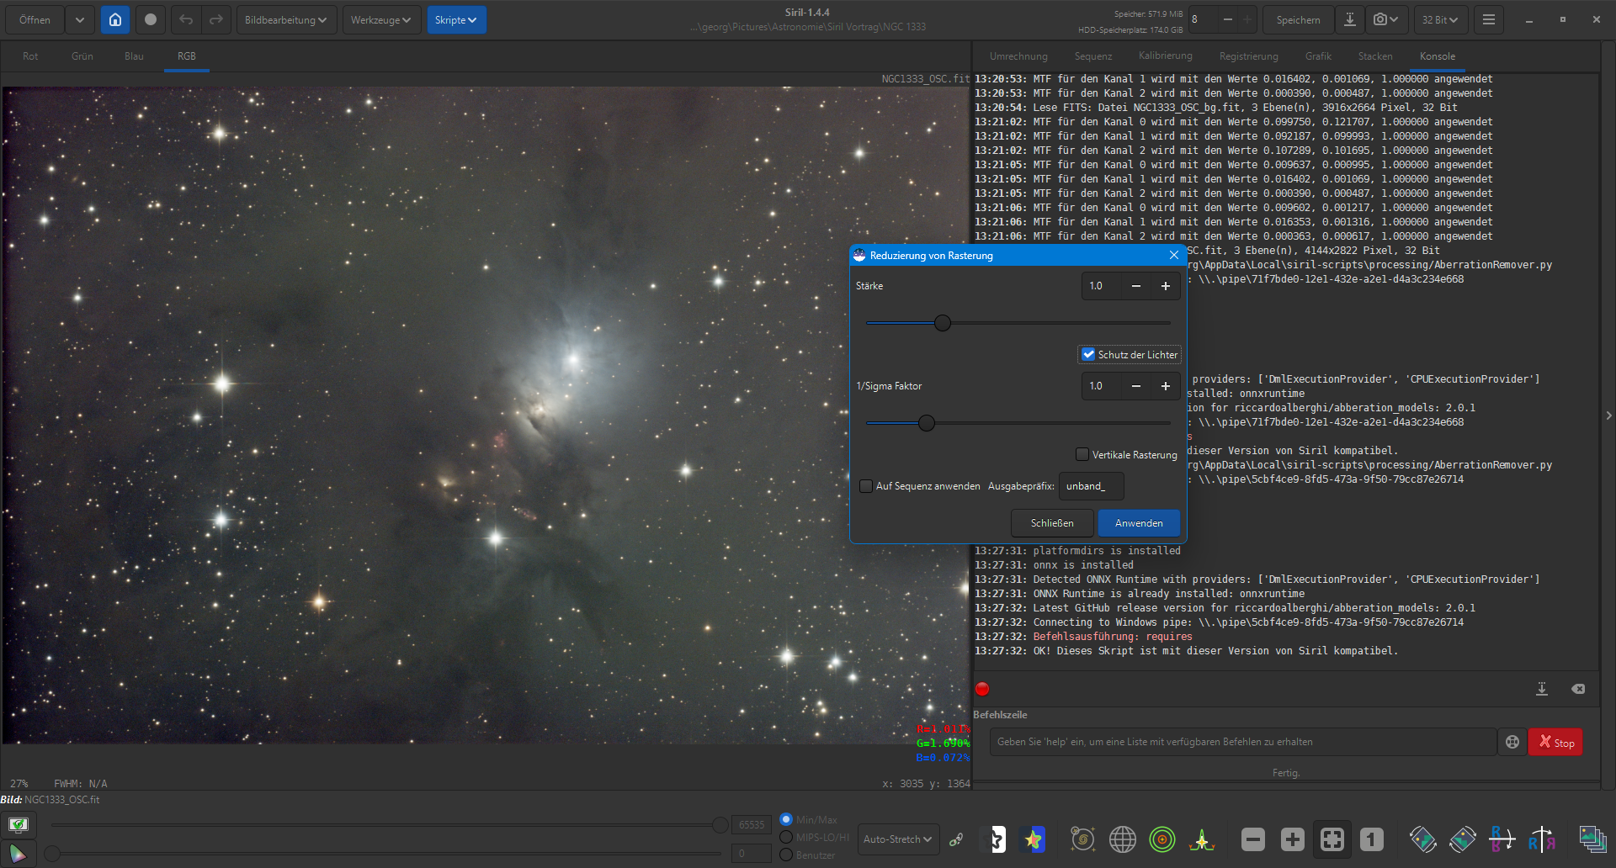Switch to Rot channel tab
Viewport: 1616px width, 868px height.
tap(30, 56)
